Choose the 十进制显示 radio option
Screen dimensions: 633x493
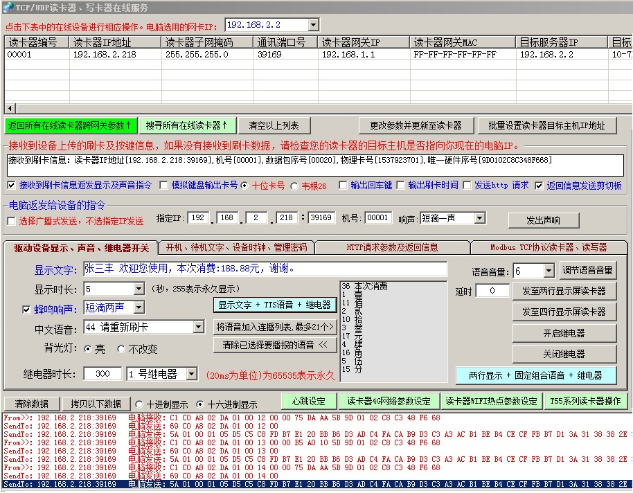[139, 404]
